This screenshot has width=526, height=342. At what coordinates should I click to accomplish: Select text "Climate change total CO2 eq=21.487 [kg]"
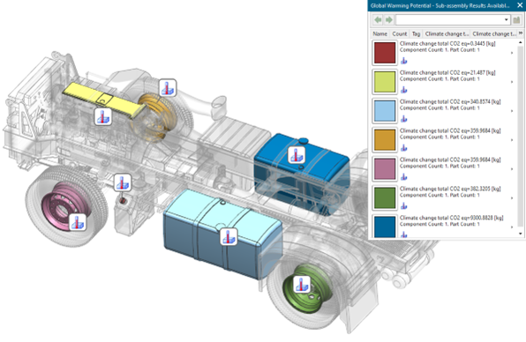(x=447, y=72)
